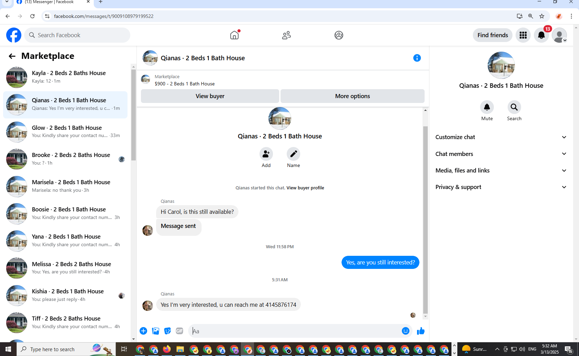Screen dimensions: 579x356
Task: Reload the page with browser refresh icon
Action: 32,16
